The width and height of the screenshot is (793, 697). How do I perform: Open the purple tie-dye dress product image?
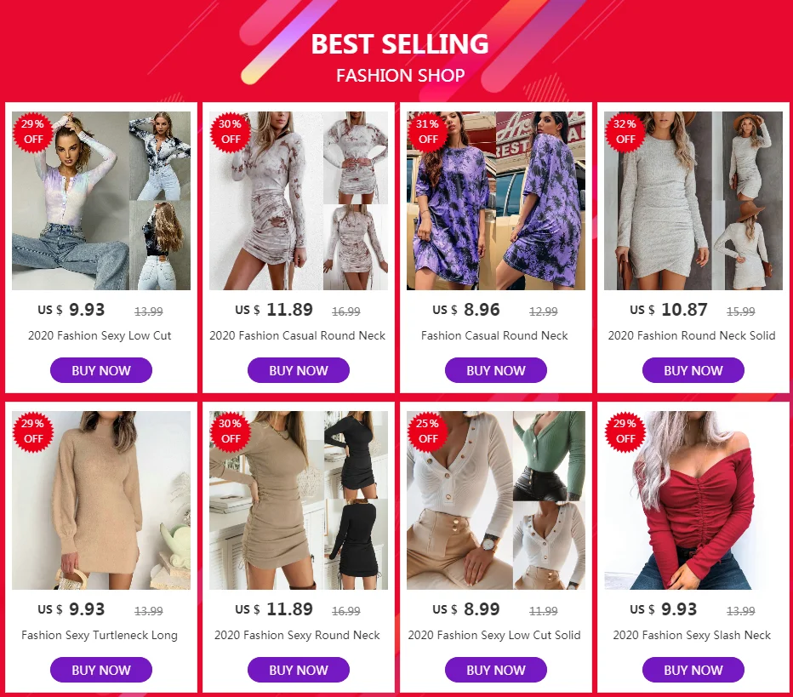(495, 201)
